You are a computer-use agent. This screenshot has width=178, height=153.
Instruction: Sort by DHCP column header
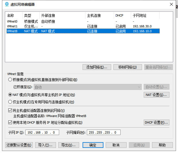click(x=123, y=15)
